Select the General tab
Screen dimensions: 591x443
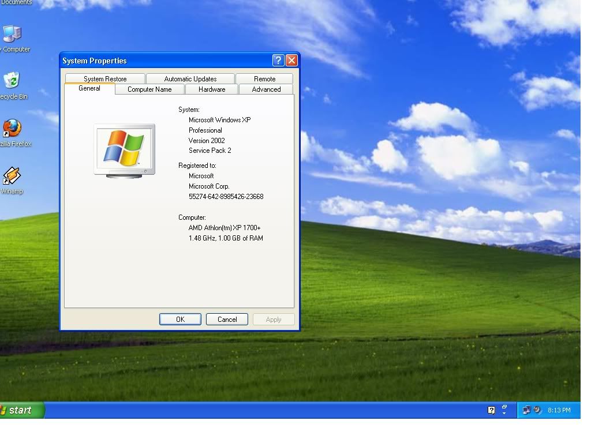(x=89, y=88)
